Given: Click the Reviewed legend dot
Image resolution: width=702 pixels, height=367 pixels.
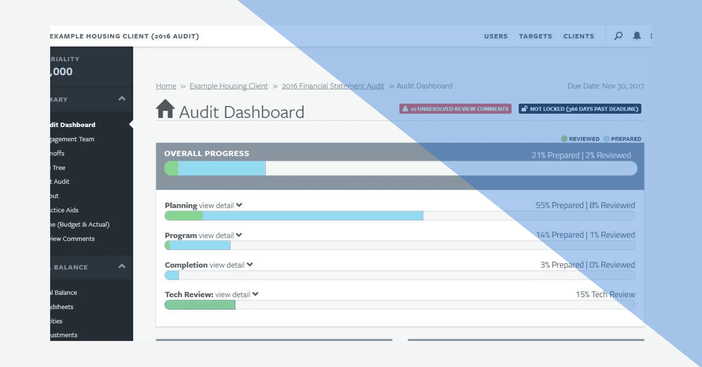Looking at the screenshot, I should click(564, 139).
